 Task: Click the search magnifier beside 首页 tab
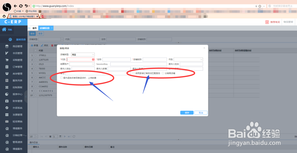click(29, 28)
